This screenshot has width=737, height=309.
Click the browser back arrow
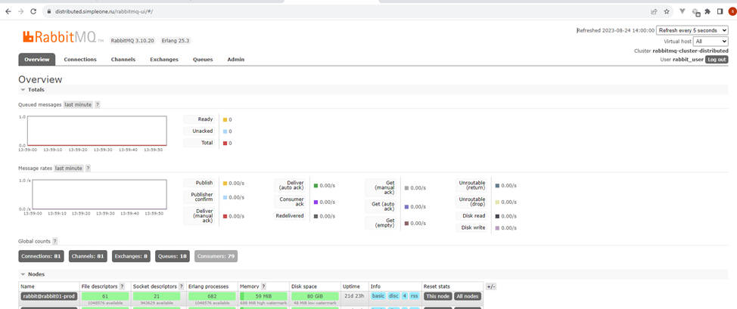[x=8, y=11]
